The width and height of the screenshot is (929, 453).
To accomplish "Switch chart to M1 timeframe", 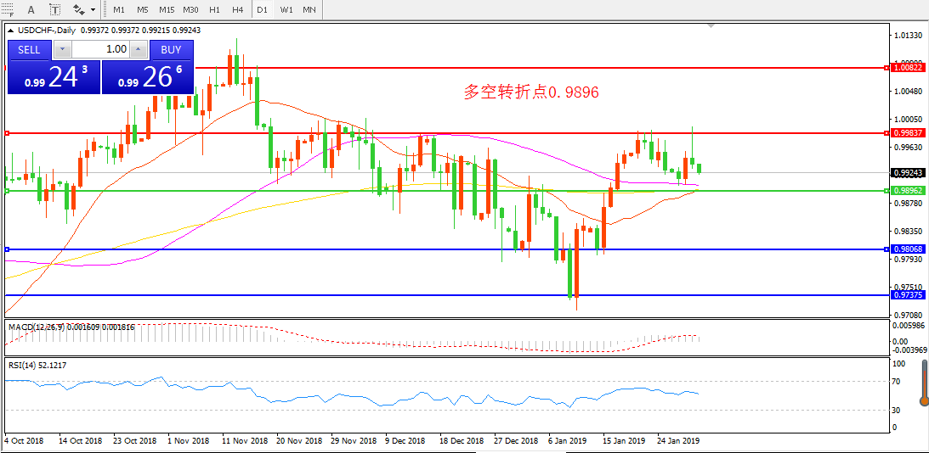I will (x=118, y=9).
